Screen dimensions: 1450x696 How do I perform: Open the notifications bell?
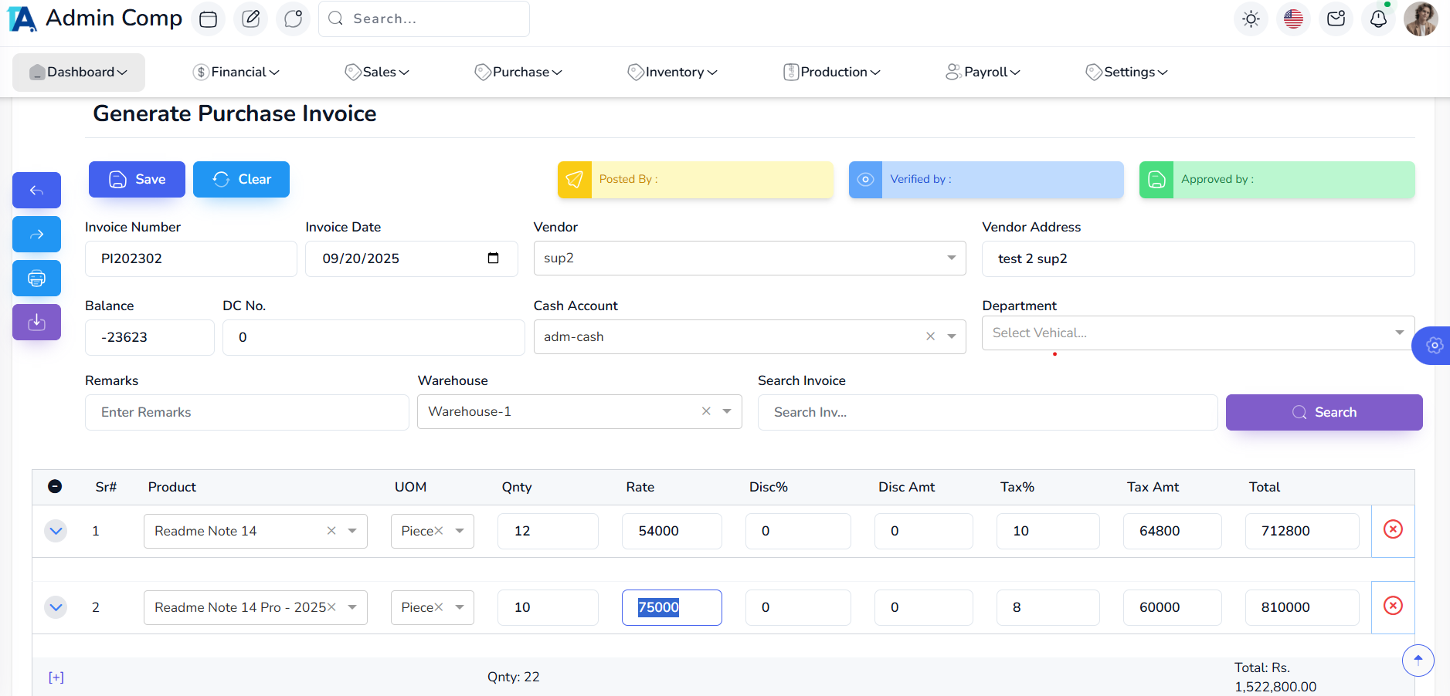pos(1378,19)
